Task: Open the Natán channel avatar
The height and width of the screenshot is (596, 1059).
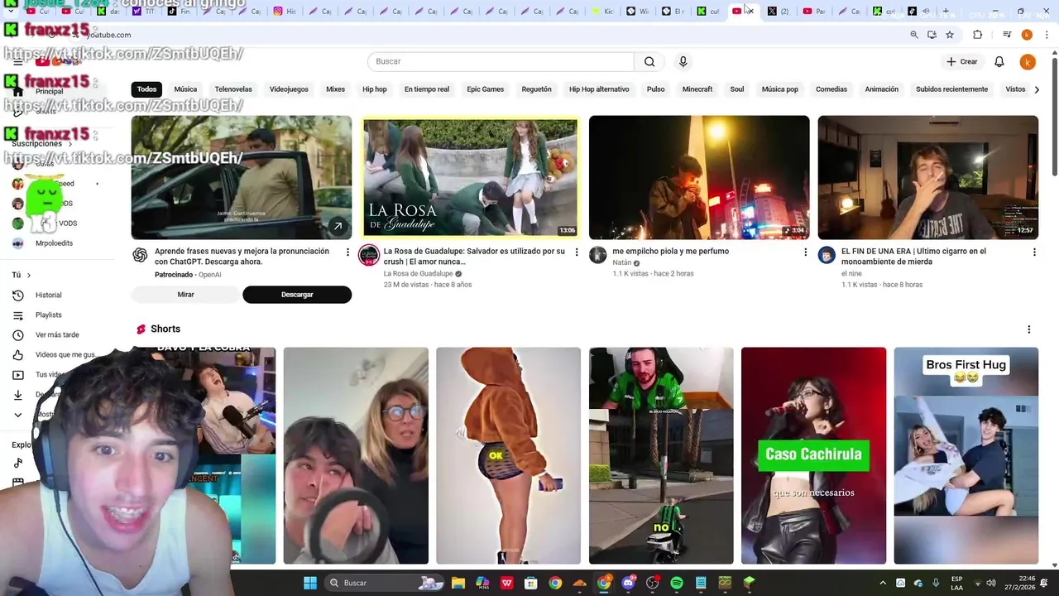Action: pos(597,255)
